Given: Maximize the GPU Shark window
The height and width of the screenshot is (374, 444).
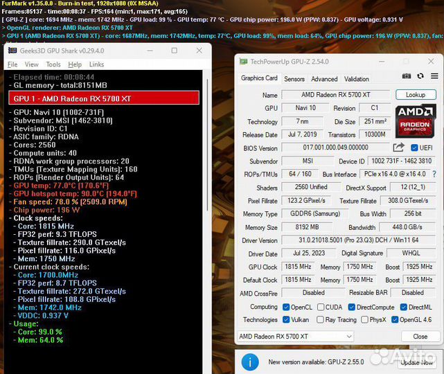Looking at the screenshot, I should click(175, 51).
